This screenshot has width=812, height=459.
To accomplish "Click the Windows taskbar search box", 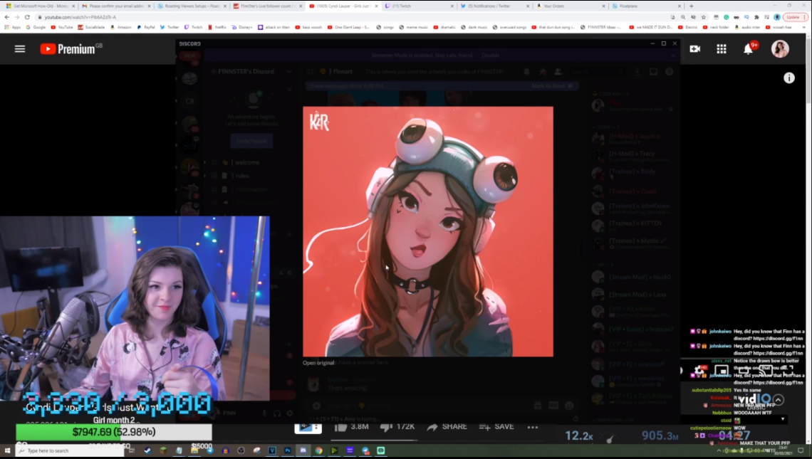I will [x=70, y=450].
